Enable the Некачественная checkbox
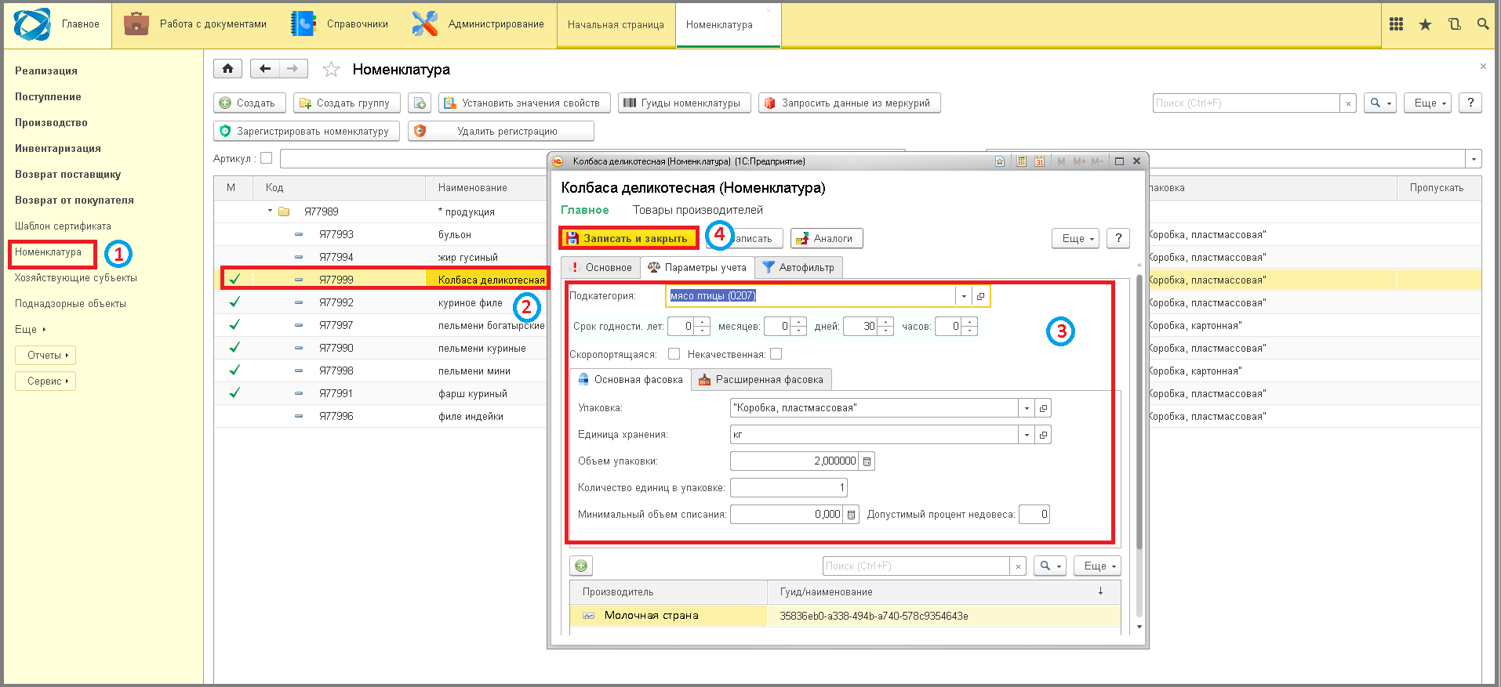 point(776,354)
